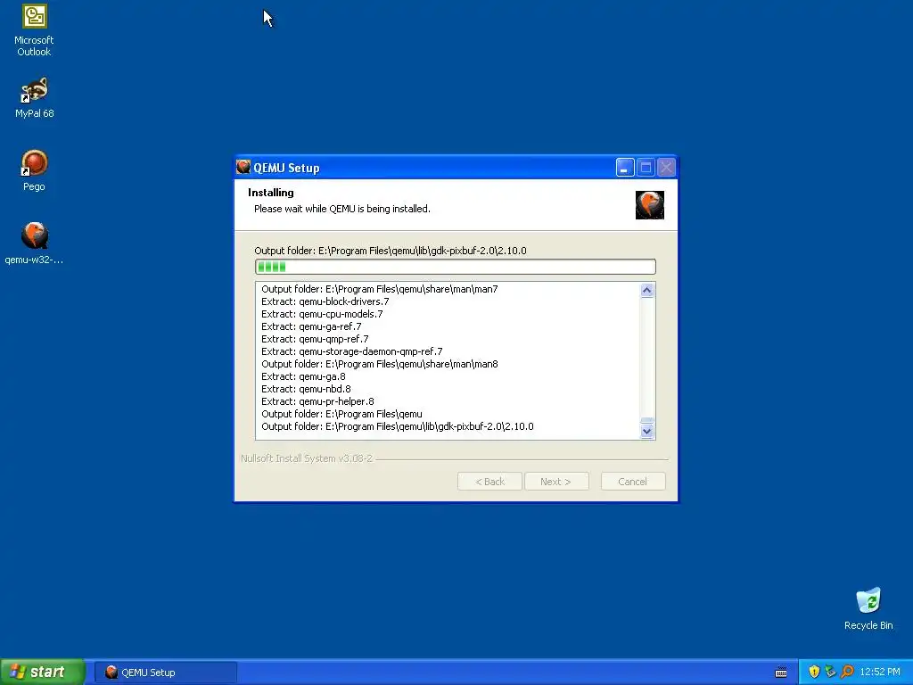Select the Pego desktop shortcut

click(x=34, y=170)
